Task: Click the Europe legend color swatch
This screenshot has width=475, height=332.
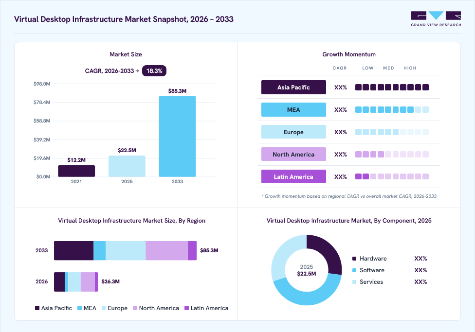Action: coord(104,308)
